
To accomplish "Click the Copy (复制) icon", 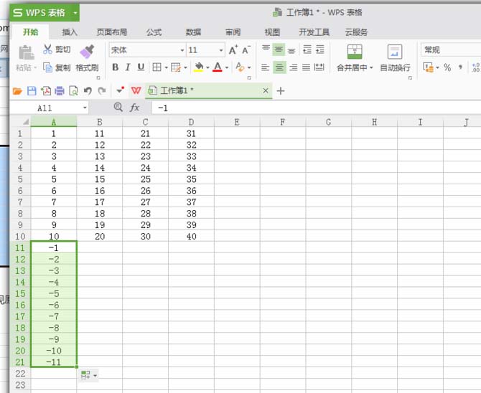I will pyautogui.click(x=47, y=67).
